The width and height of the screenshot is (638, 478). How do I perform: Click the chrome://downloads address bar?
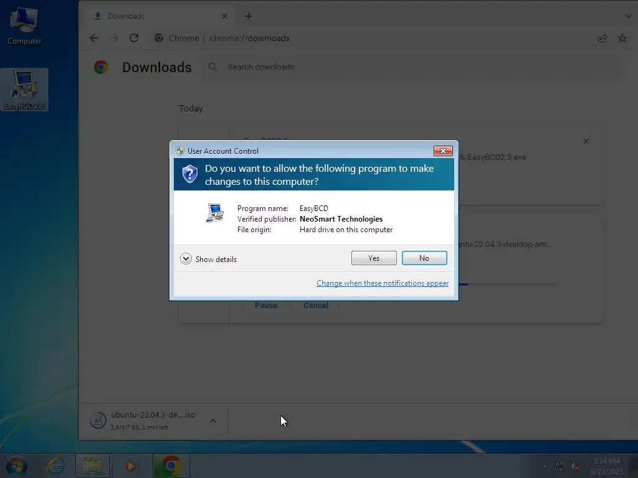click(x=249, y=38)
